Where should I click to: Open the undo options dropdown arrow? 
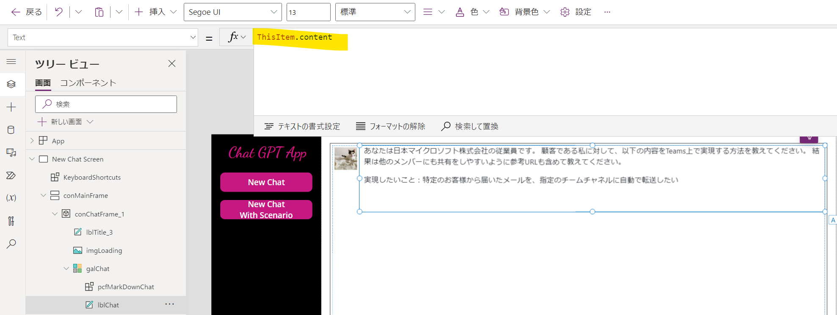78,12
